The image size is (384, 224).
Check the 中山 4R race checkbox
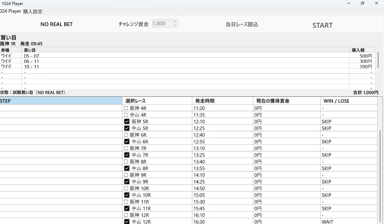[x=126, y=115]
